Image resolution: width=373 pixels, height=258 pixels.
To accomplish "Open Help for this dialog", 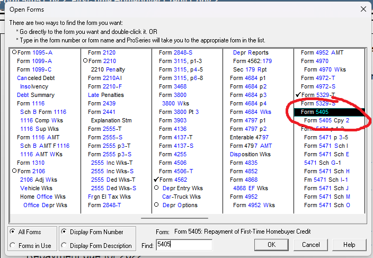I will [349, 245].
